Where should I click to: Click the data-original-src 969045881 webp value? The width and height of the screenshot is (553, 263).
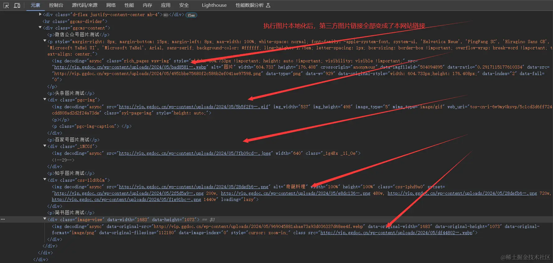pos(258,227)
